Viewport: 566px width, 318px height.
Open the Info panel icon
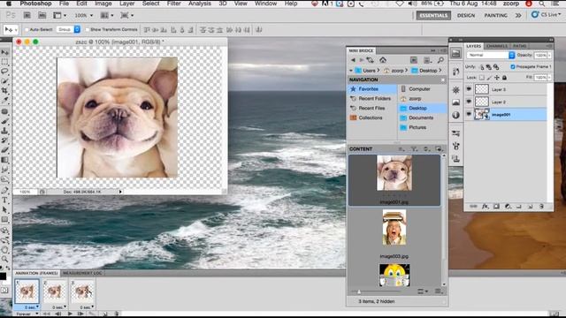(456, 115)
